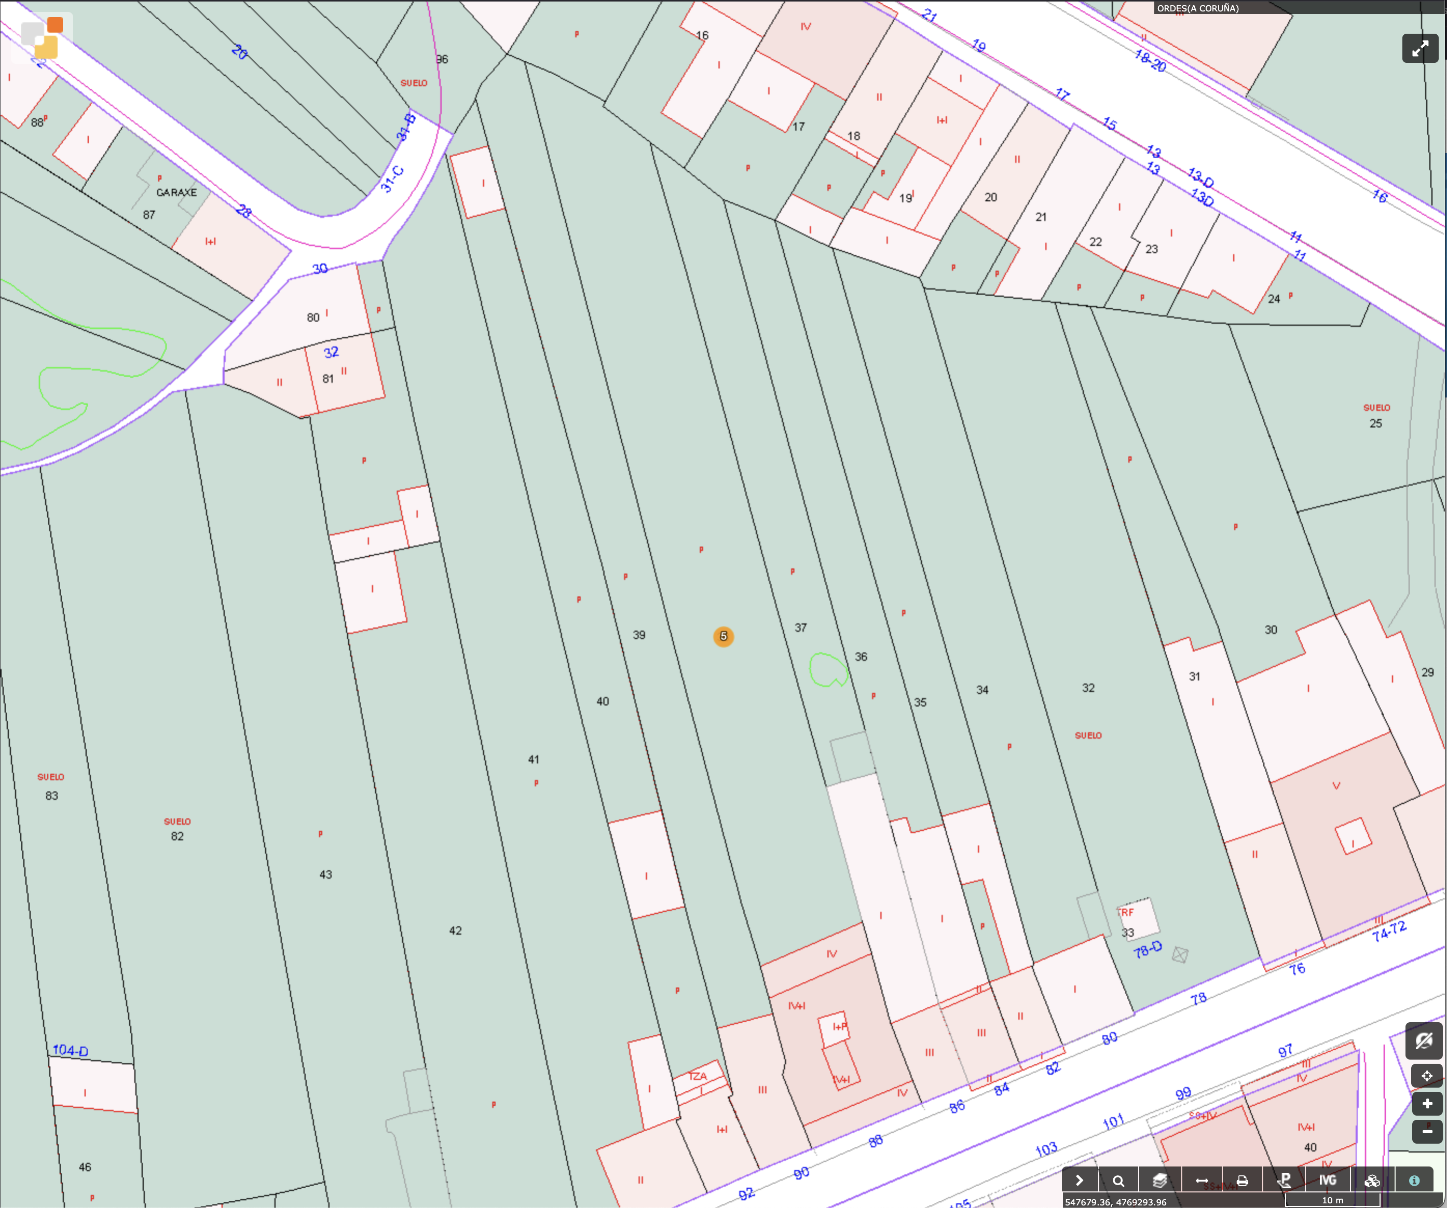Image resolution: width=1447 pixels, height=1208 pixels.
Task: Click street number 104-D
Action: coord(70,1050)
